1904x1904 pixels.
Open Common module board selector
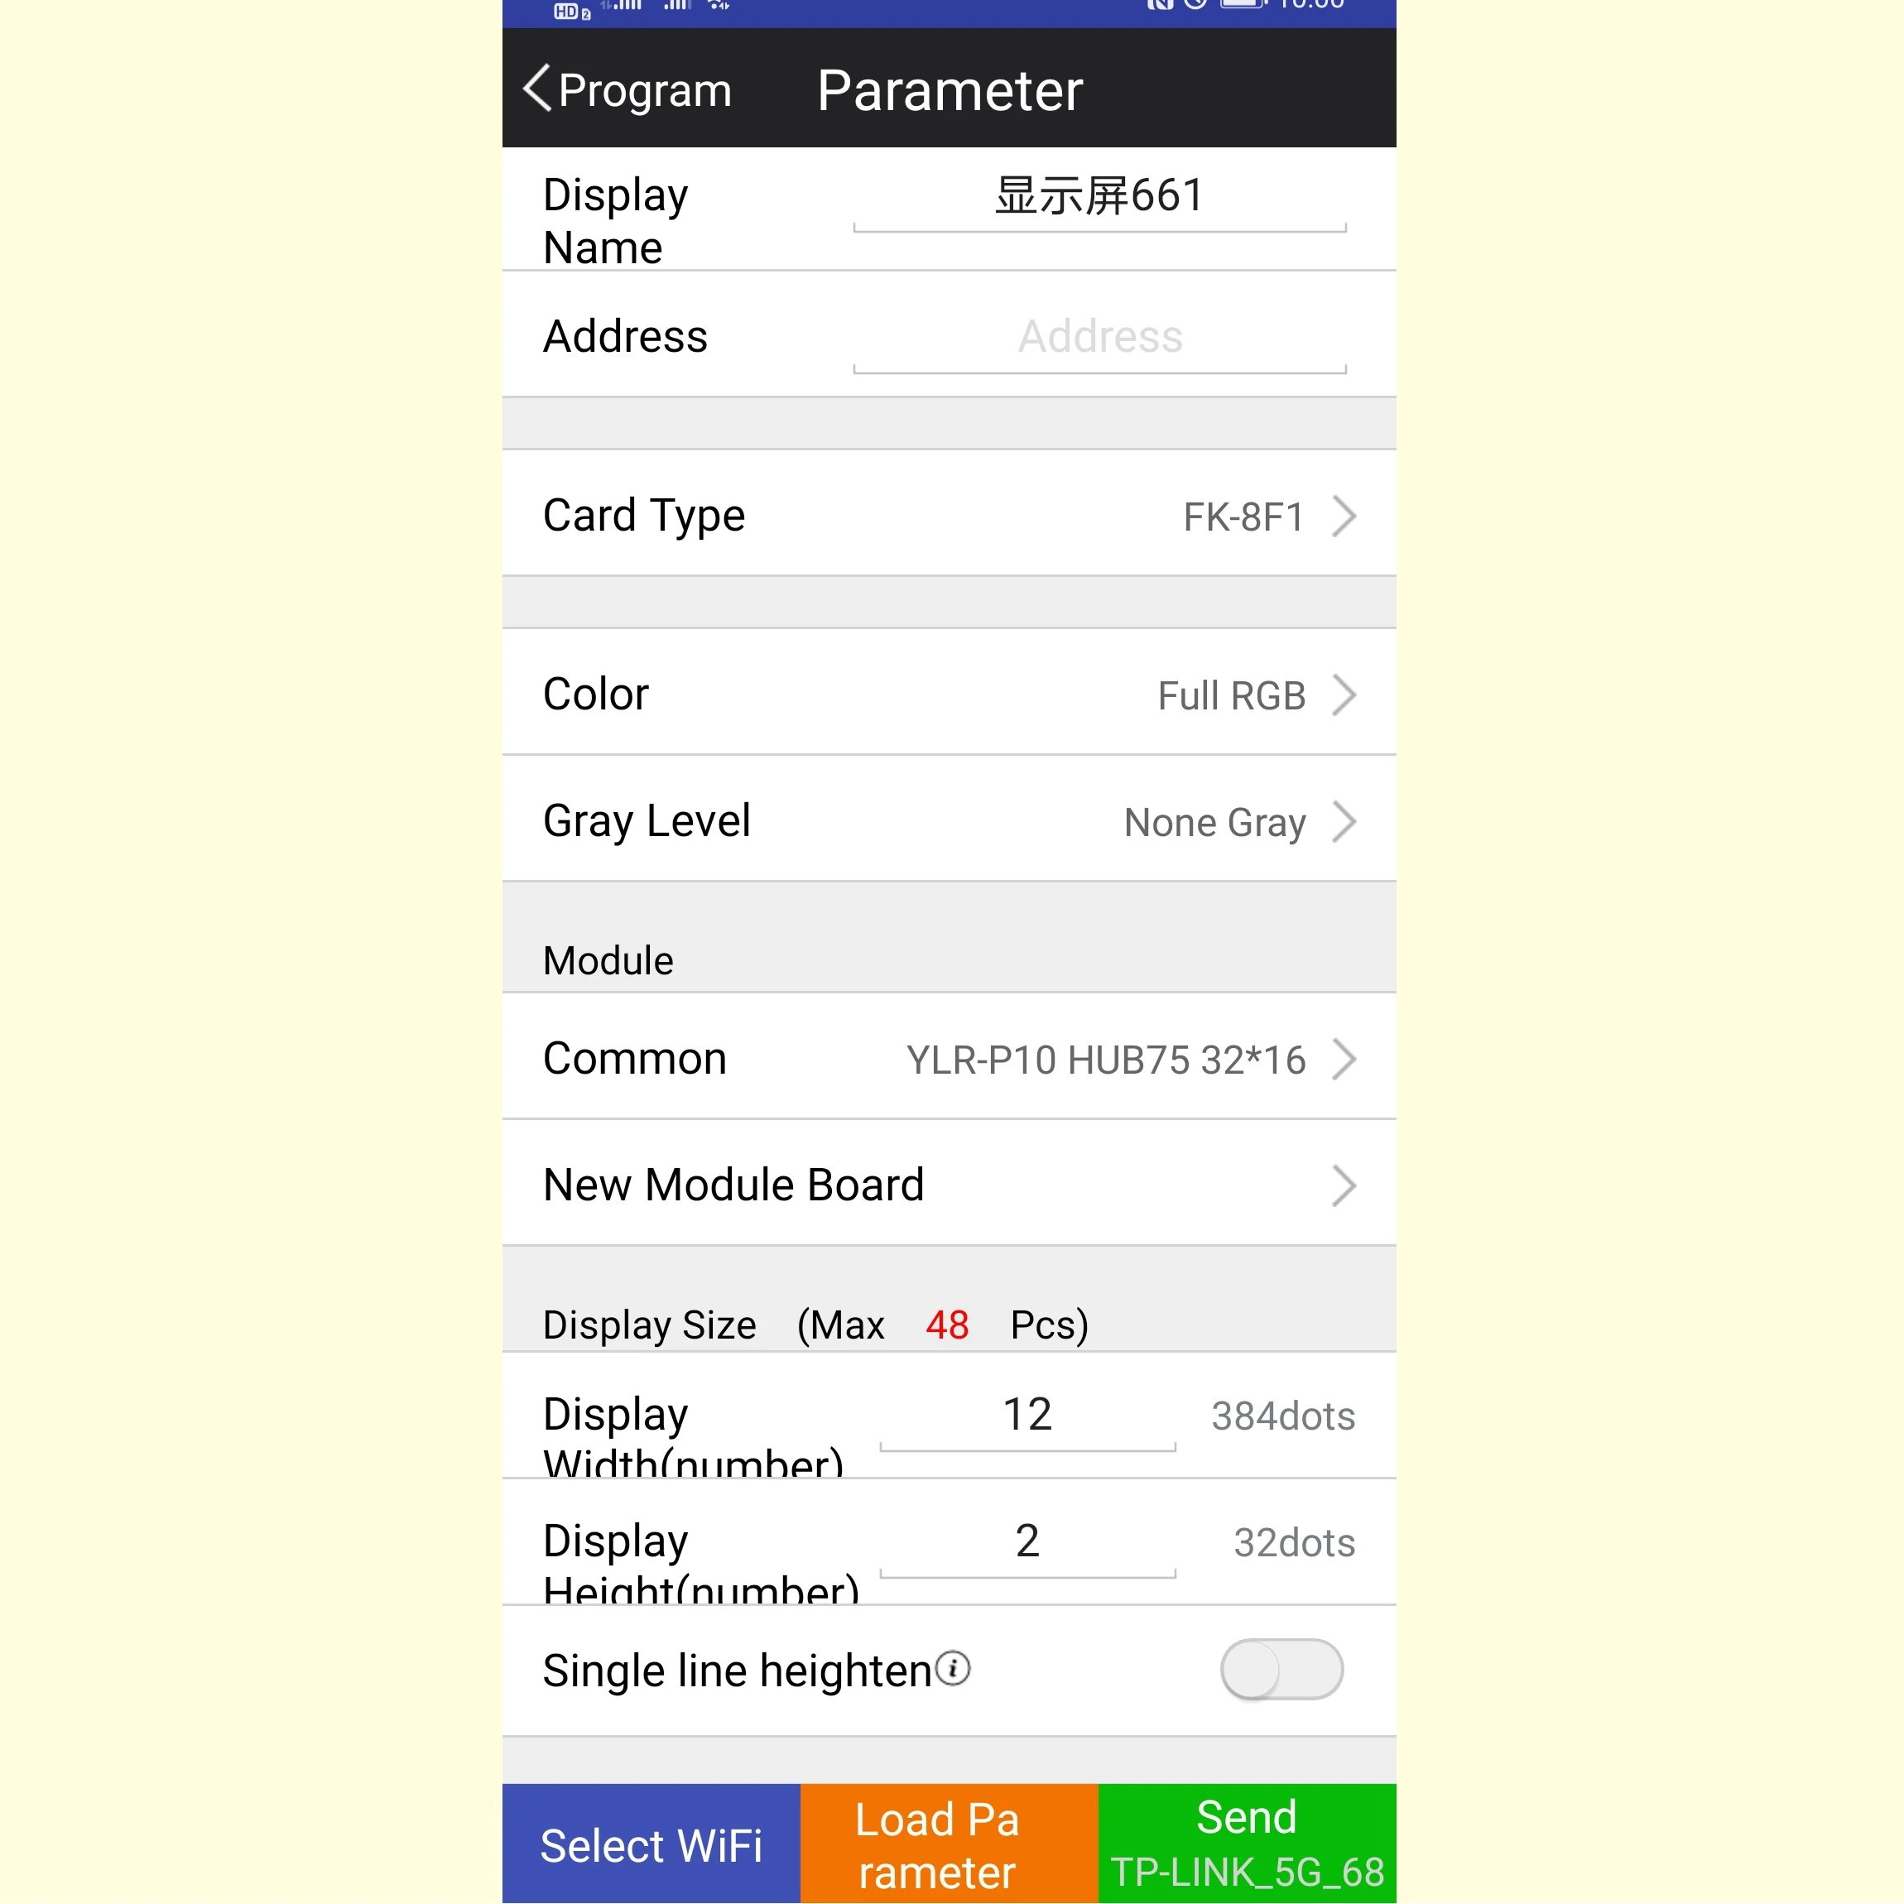950,1058
